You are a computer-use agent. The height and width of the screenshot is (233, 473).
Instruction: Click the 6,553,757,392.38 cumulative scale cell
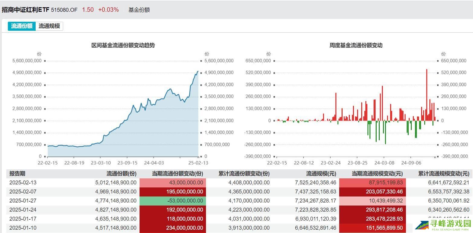click(x=449, y=192)
